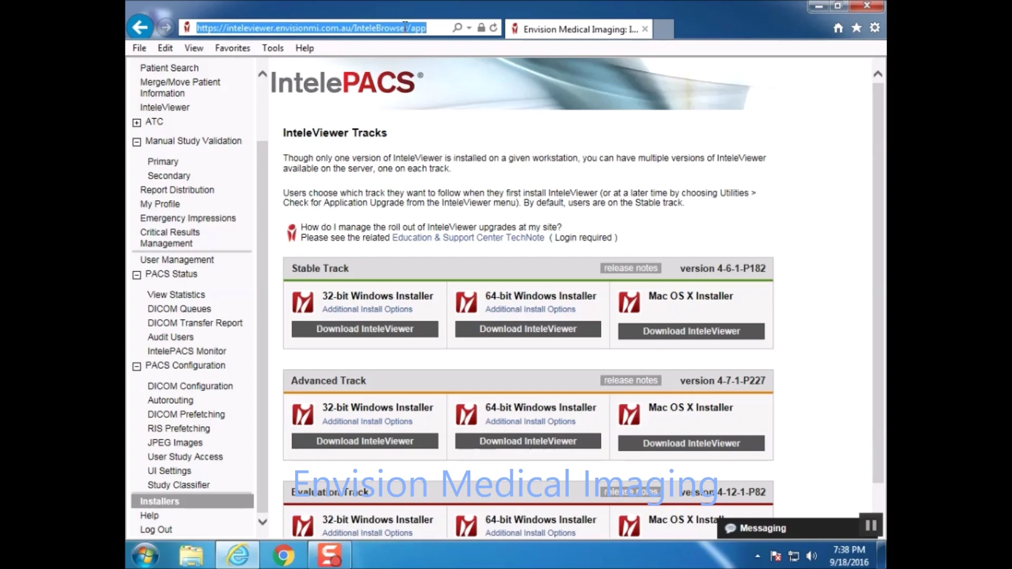
Task: Click the back navigation arrow
Action: point(140,27)
